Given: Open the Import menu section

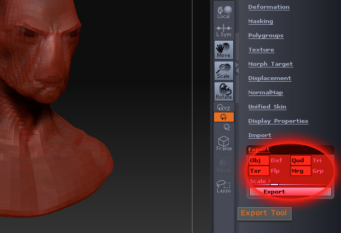Looking at the screenshot, I should click(260, 135).
